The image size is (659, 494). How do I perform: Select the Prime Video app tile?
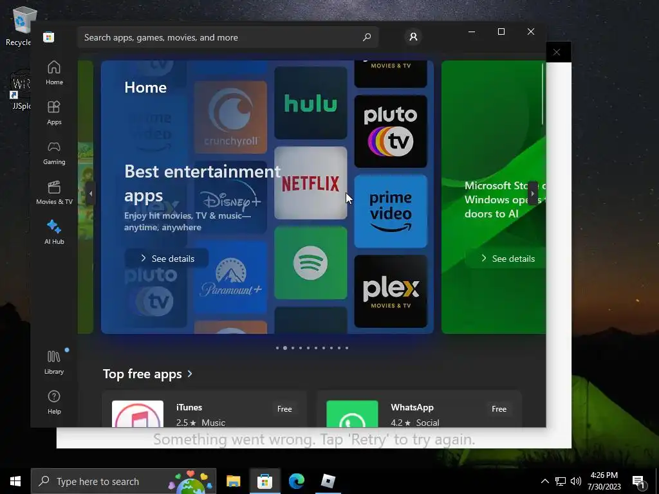click(x=391, y=211)
